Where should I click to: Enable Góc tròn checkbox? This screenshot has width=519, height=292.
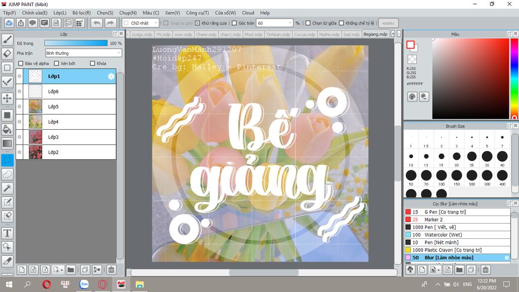[234, 23]
